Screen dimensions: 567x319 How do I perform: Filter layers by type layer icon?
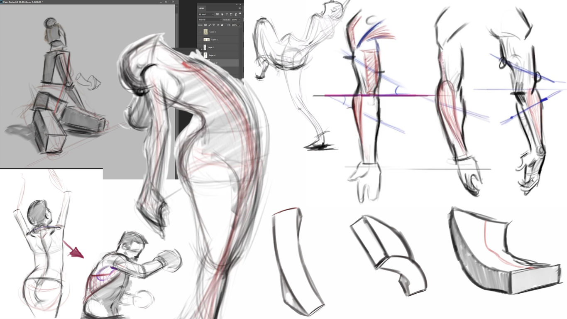click(227, 15)
